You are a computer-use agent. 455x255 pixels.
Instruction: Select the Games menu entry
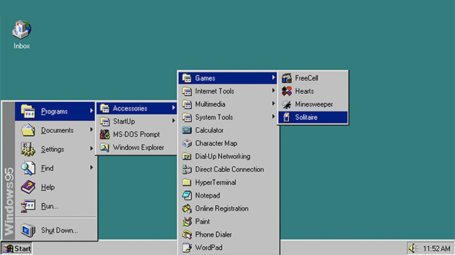[228, 78]
